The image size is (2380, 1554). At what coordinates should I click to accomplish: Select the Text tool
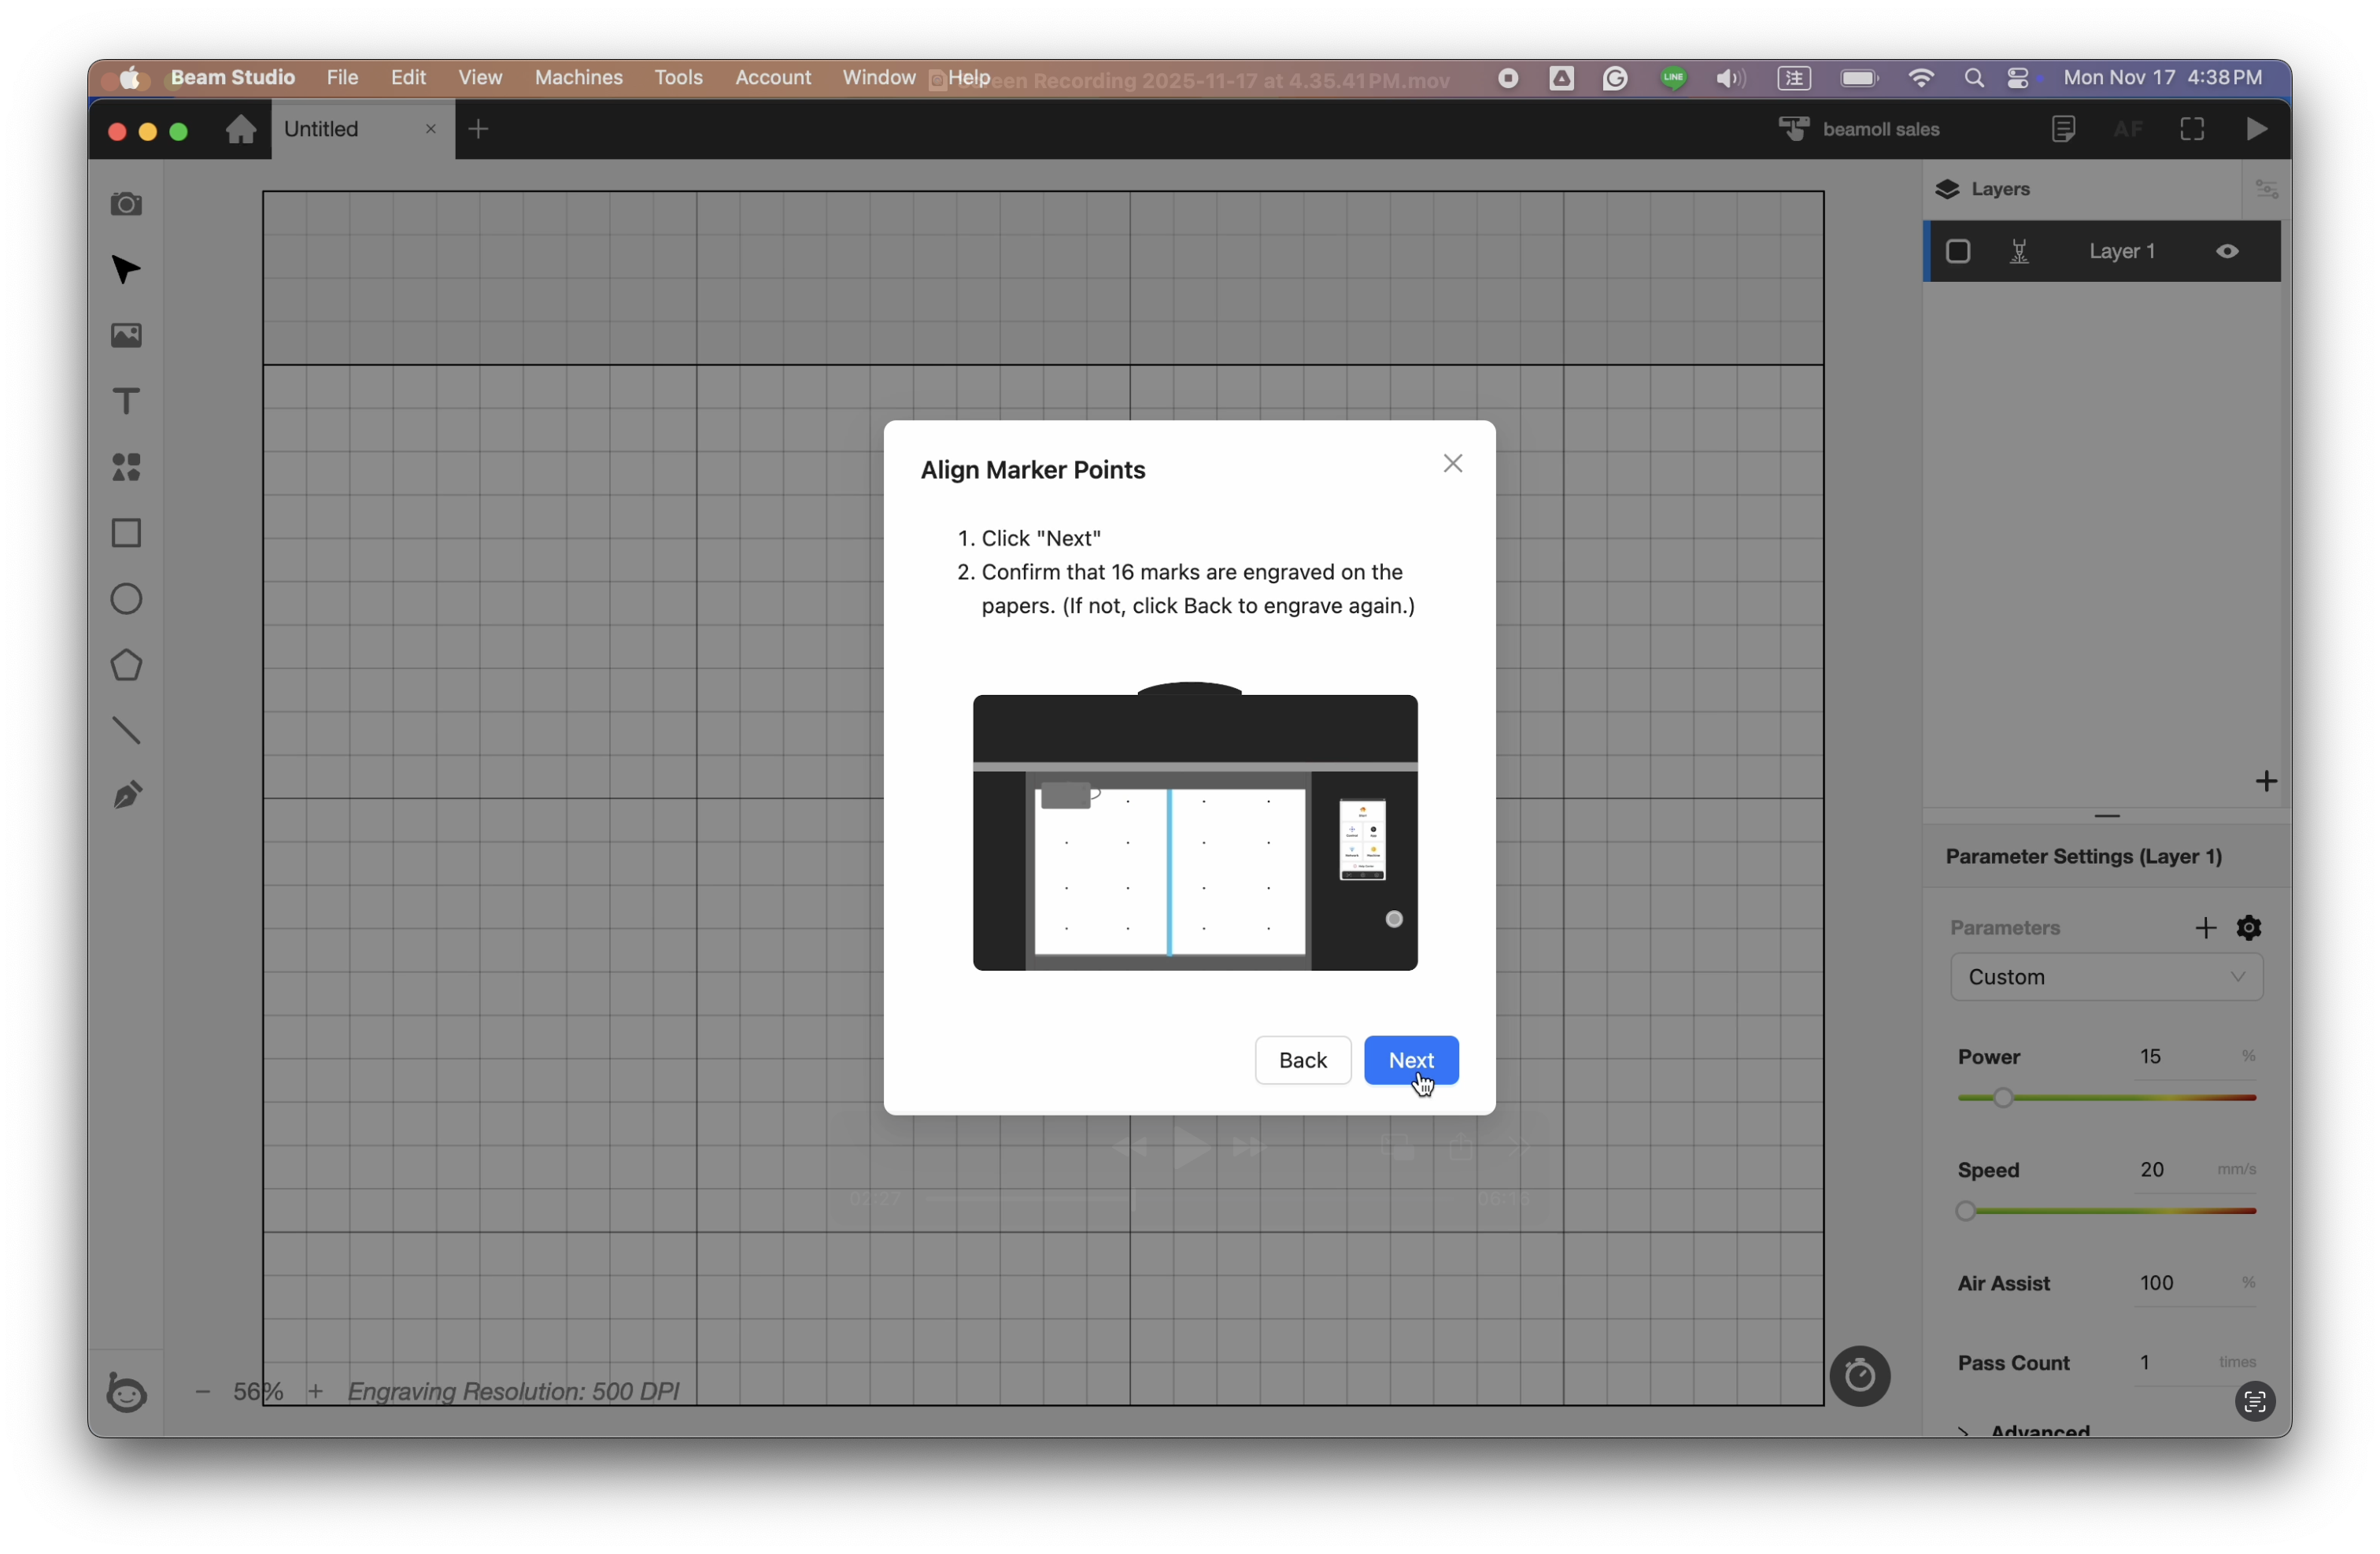click(x=126, y=402)
